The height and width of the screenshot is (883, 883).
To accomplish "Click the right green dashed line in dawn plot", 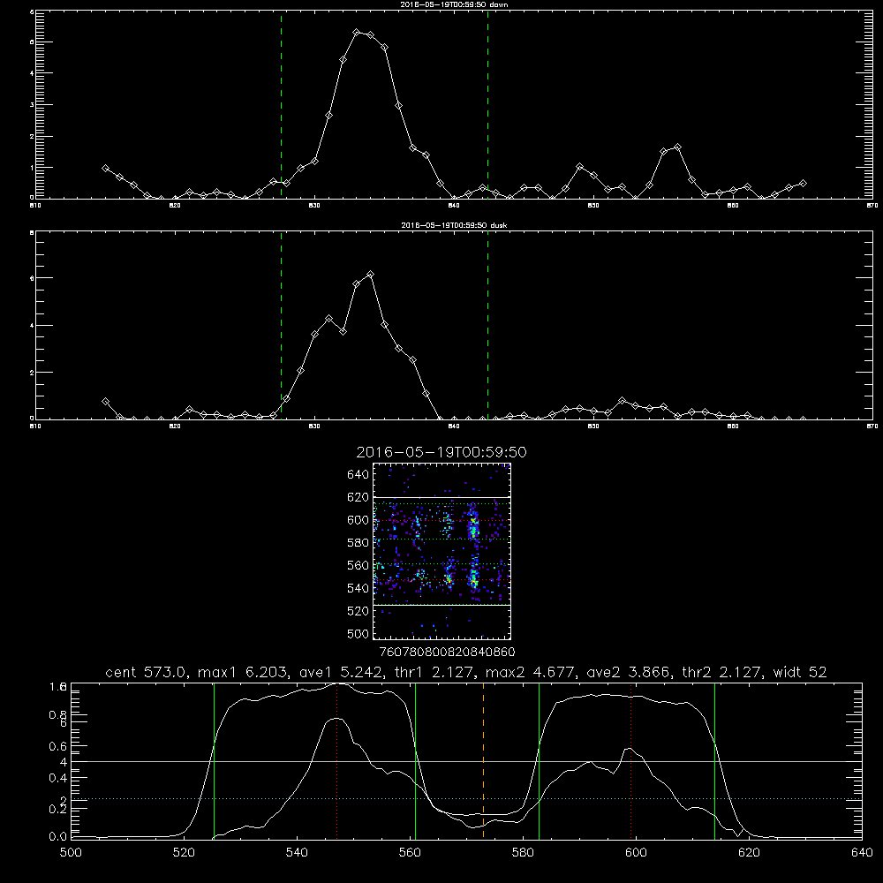I will 487,104.
